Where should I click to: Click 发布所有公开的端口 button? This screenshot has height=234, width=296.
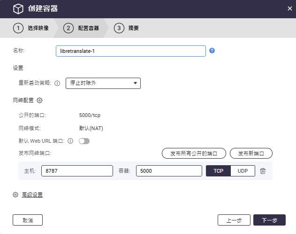click(x=194, y=153)
